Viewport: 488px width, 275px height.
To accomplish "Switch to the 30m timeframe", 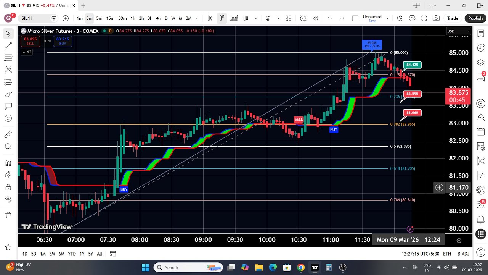I will (122, 18).
